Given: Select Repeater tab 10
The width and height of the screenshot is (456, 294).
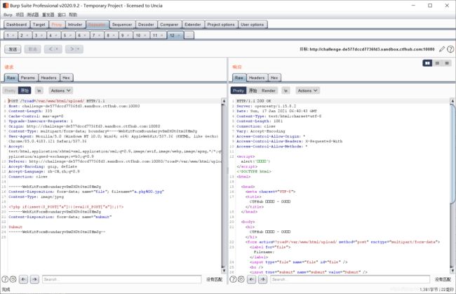Looking at the screenshot, I should (x=141, y=35).
